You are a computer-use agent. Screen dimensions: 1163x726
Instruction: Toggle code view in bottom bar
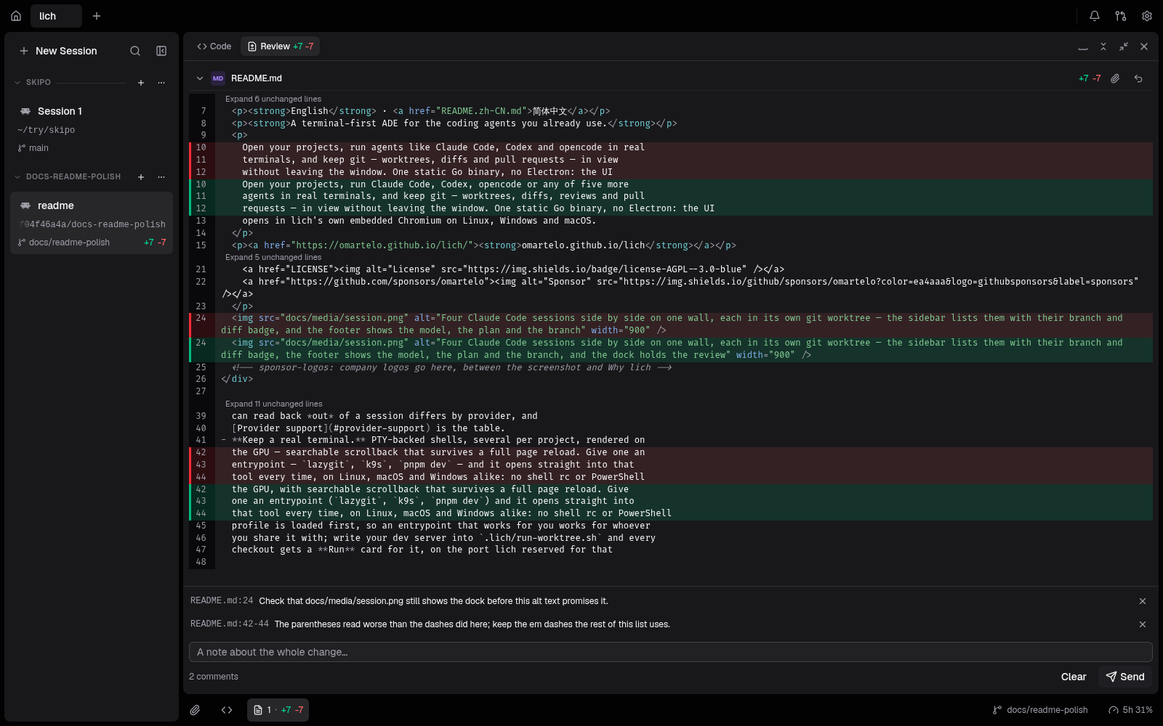(x=227, y=710)
